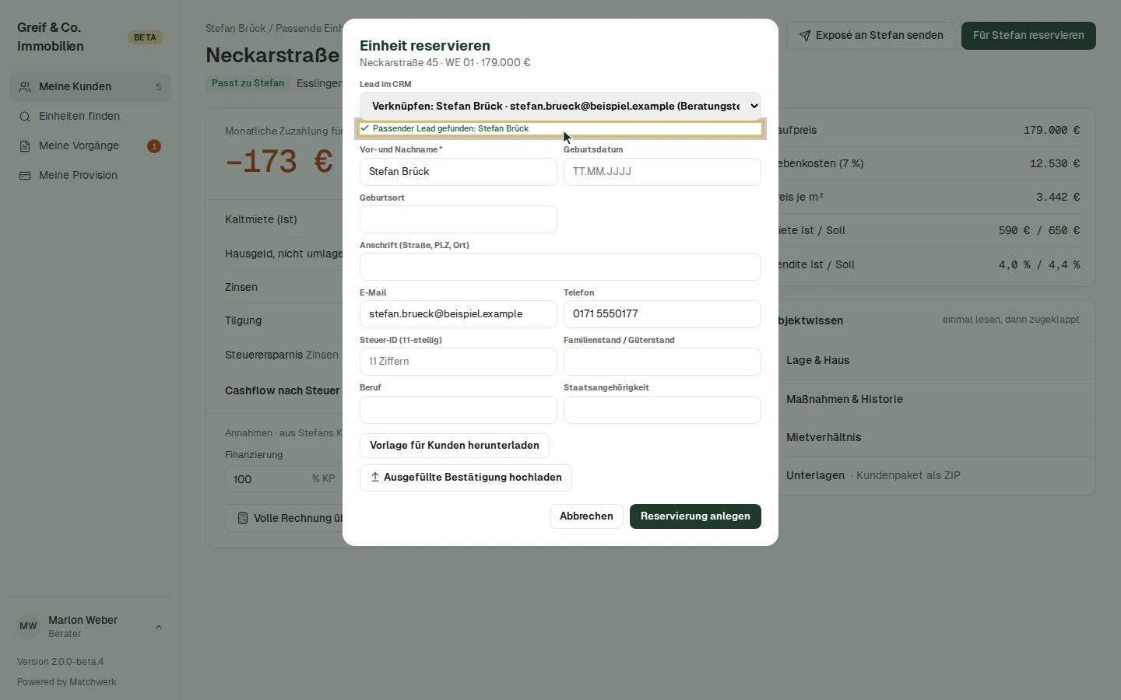
Task: Click Ausgefüllte Bestätigung hochladen button
Action: 466,478
